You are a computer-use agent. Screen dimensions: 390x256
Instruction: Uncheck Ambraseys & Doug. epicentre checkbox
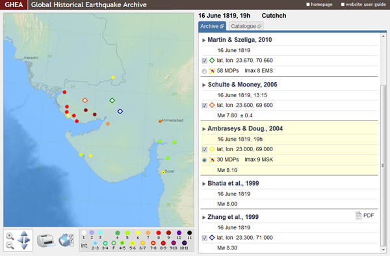(205, 150)
